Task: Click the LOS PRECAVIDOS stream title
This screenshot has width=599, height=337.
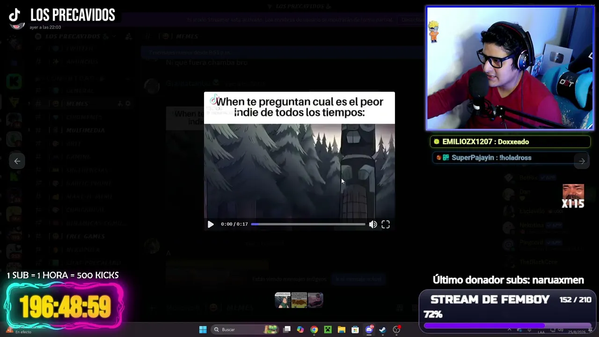Action: (x=73, y=15)
